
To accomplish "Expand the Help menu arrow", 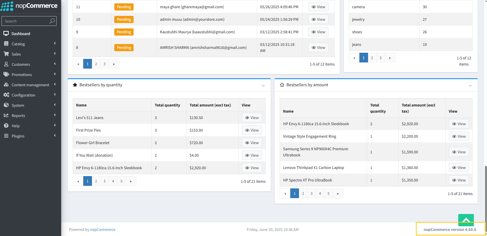I will point(55,125).
